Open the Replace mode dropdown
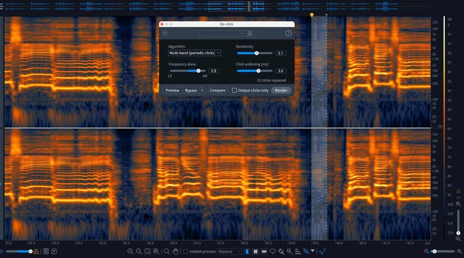This screenshot has width=464, height=258. point(229,251)
